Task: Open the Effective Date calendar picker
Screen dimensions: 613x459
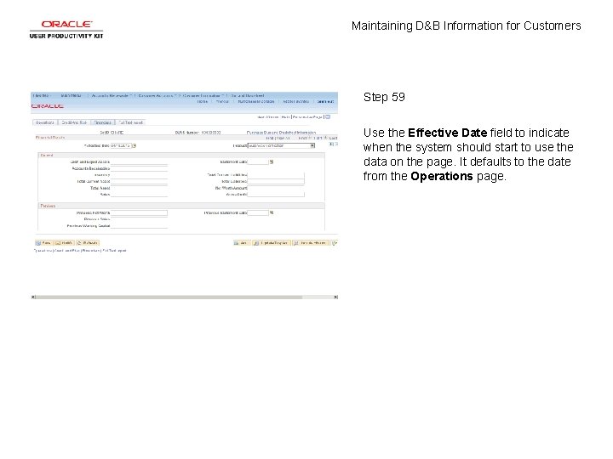Action: (135, 145)
